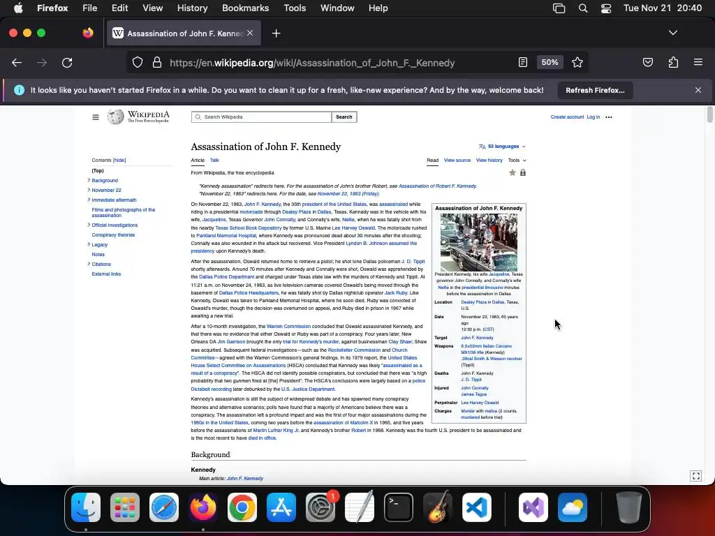Open the Lee Harvey Oswald infobox link
This screenshot has width=715, height=536.
click(480, 403)
